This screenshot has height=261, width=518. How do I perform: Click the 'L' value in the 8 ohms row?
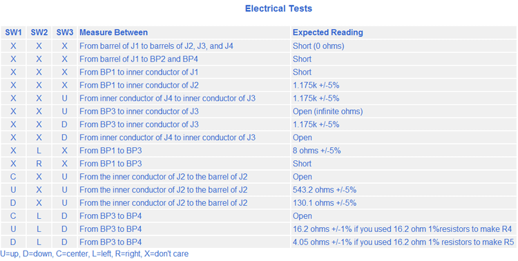click(39, 151)
